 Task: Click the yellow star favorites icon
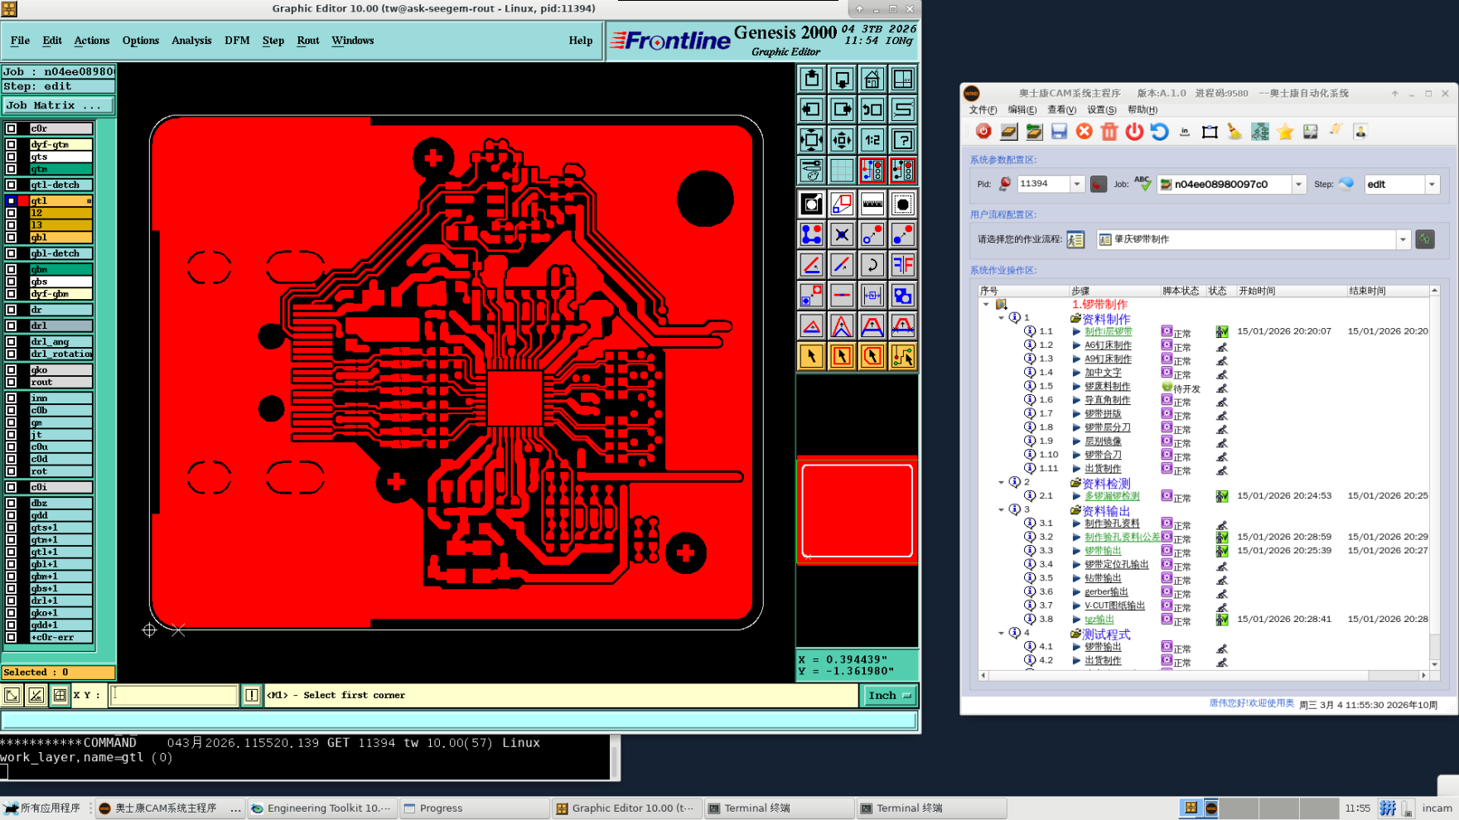1285,132
